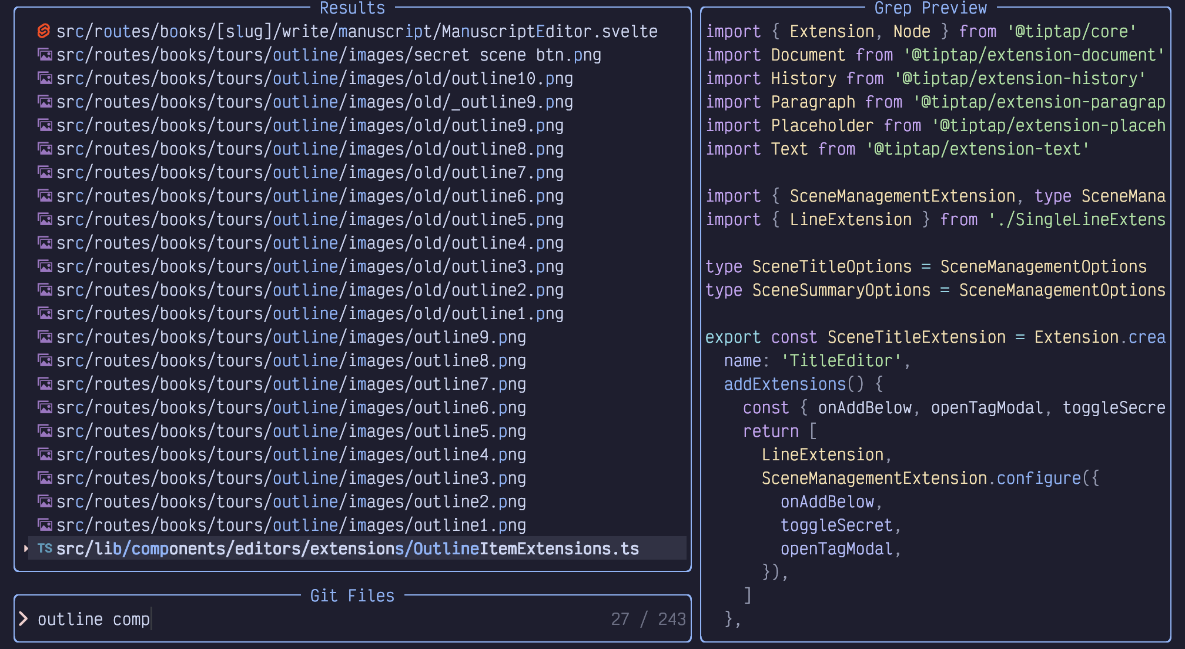Image resolution: width=1185 pixels, height=649 pixels.
Task: Click the 'import History' line in preview
Action: tap(926, 78)
